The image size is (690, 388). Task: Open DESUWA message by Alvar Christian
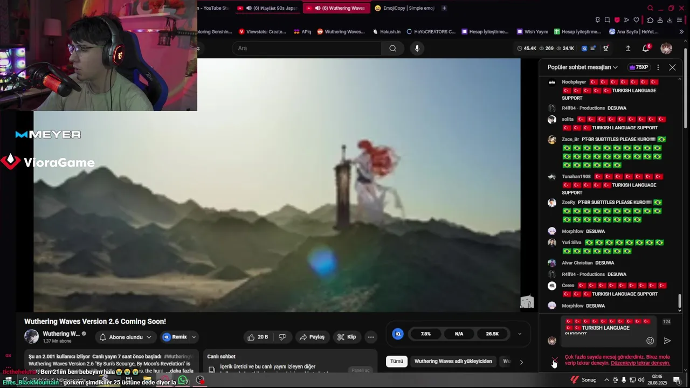[x=604, y=263]
